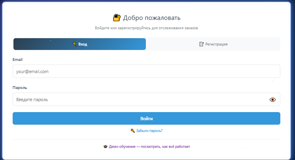
Task: Open the Демо-обучение demo tutorial link
Action: coord(150,147)
